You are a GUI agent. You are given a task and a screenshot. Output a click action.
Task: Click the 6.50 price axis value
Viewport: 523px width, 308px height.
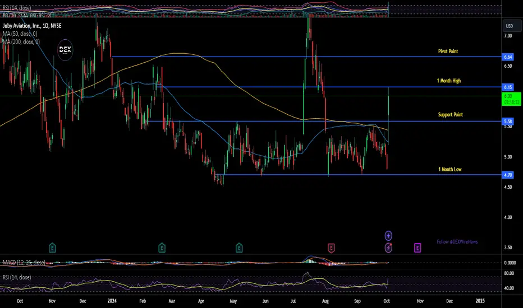[x=508, y=66]
